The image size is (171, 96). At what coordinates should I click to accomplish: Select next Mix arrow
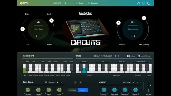[x=135, y=36]
